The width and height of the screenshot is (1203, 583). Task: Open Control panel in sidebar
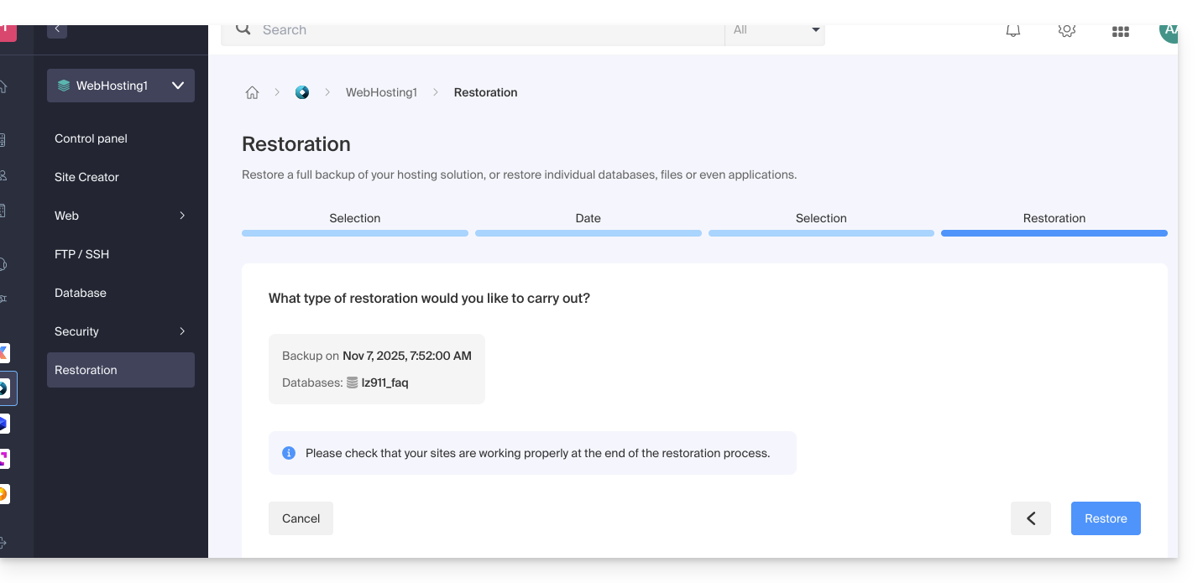click(91, 138)
